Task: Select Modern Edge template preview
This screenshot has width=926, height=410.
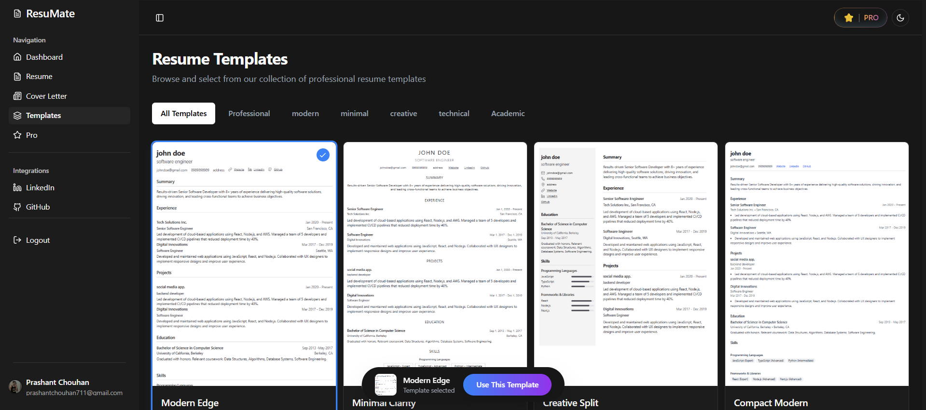Action: coord(244,264)
